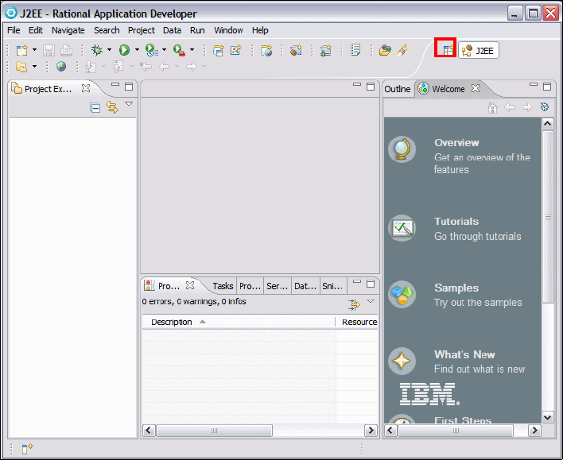Click the Previous Annotation icon
Viewport: 563px width, 460px height.
pos(118,67)
